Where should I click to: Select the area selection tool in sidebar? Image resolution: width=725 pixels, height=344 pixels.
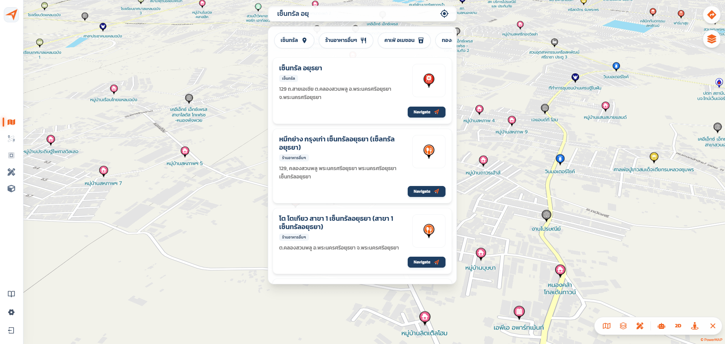[x=11, y=155]
